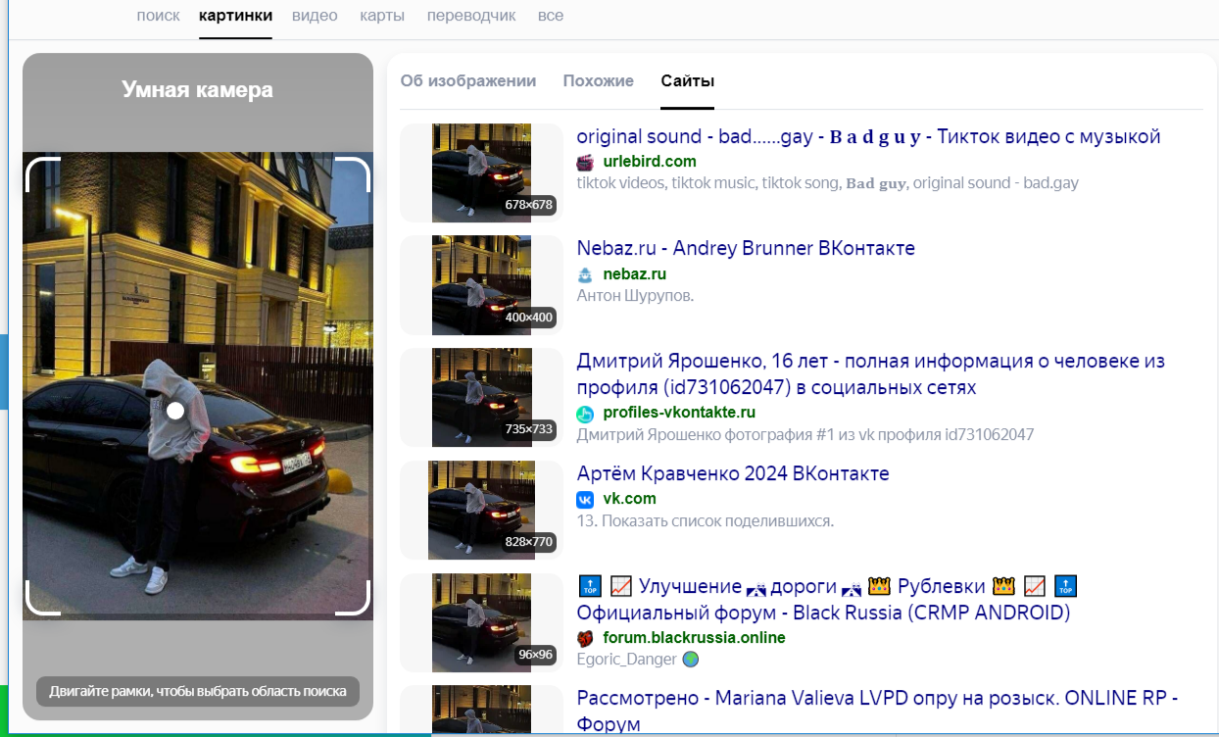Open the Дмитрий Ярошенко profile result title
Viewport: 1219px width, 737px height.
tap(870, 374)
